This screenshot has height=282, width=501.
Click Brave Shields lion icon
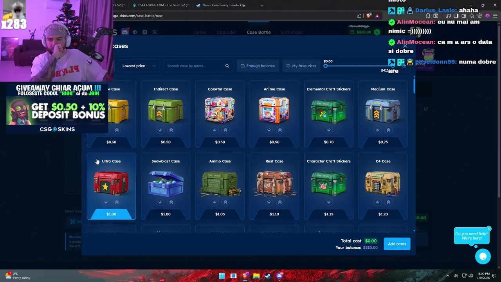[x=369, y=16]
